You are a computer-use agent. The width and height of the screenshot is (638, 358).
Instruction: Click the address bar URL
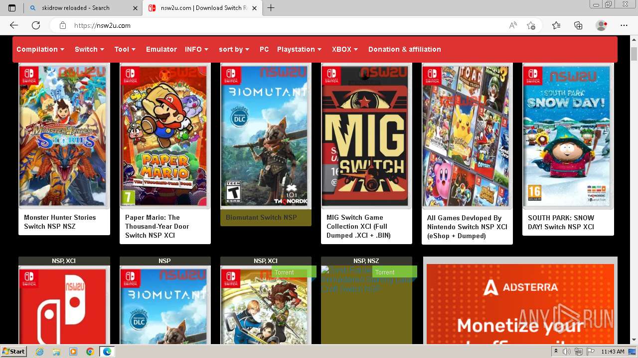point(102,25)
